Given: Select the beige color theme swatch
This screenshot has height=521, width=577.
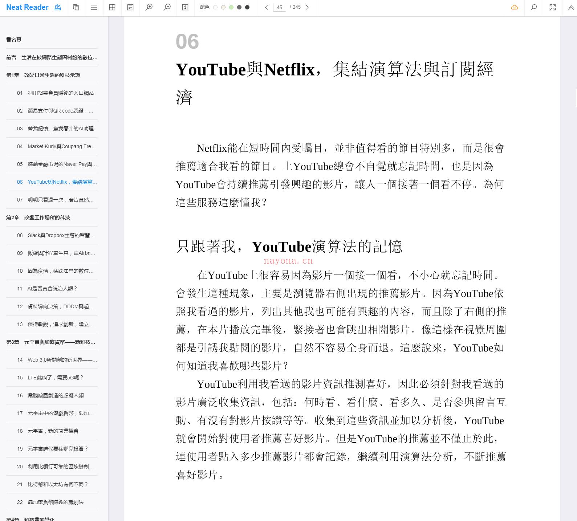Looking at the screenshot, I should tap(223, 7).
